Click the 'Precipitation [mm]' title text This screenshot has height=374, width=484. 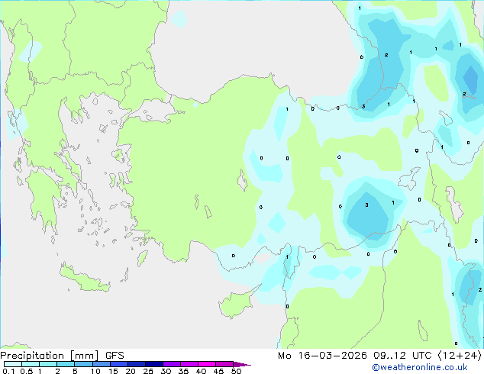pyautogui.click(x=50, y=356)
